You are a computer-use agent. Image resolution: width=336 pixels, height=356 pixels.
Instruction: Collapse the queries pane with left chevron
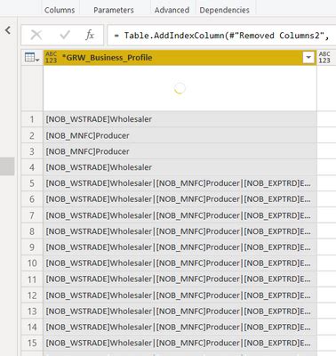point(8,30)
